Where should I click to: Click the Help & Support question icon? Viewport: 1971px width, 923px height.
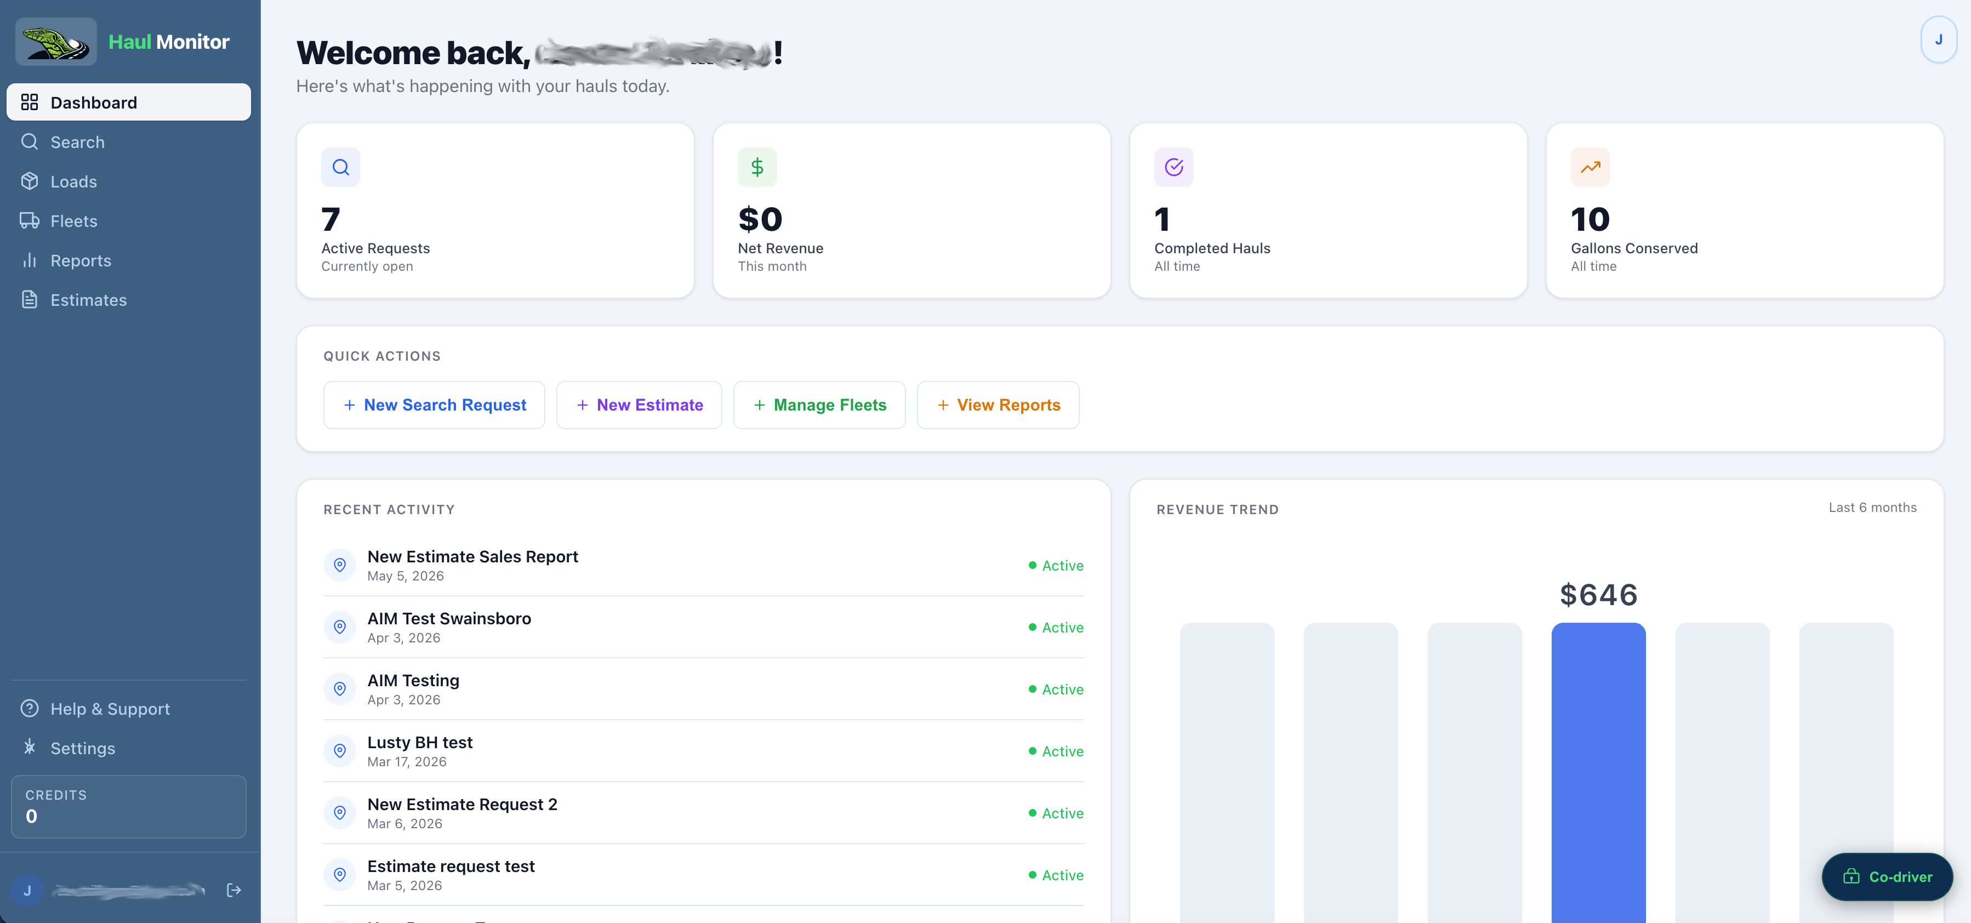click(x=30, y=709)
